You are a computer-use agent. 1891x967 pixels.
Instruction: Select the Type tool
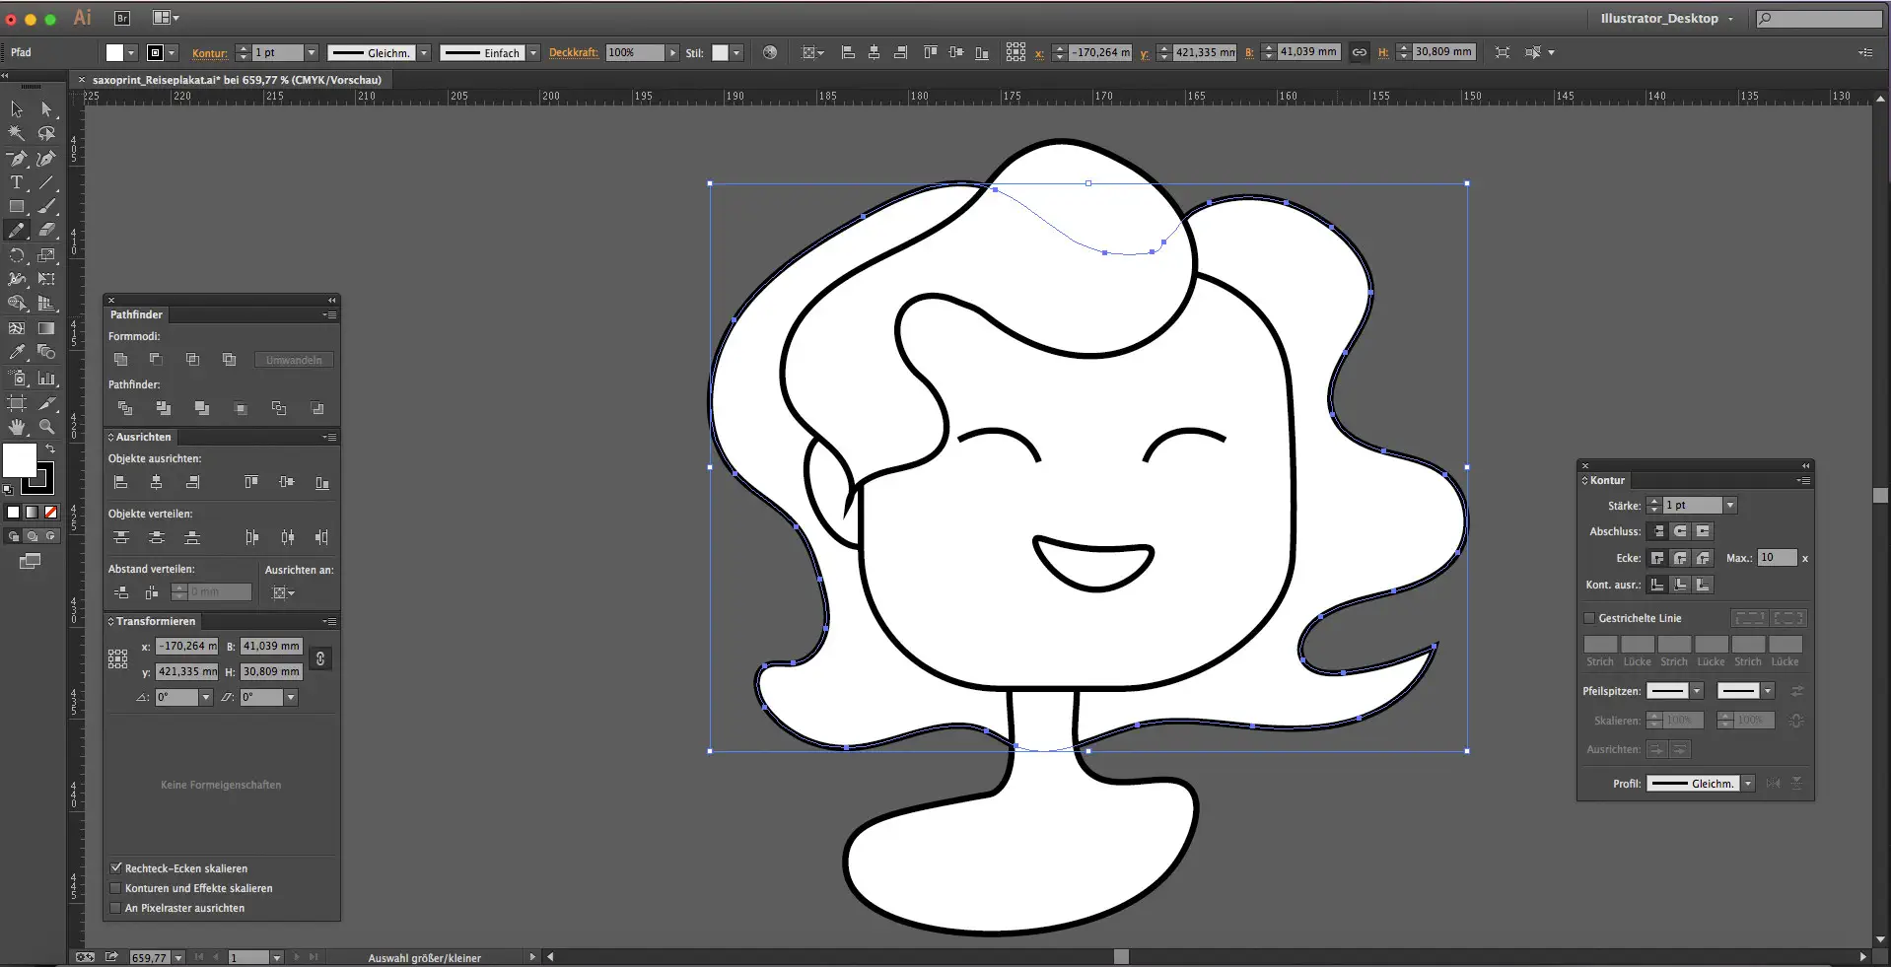coord(17,182)
